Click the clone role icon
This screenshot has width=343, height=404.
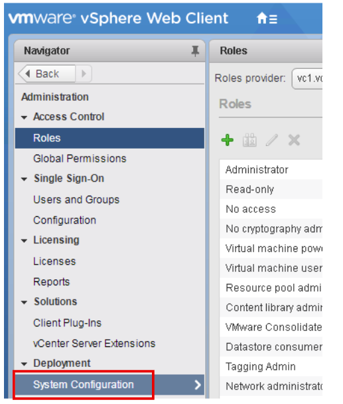click(x=249, y=140)
